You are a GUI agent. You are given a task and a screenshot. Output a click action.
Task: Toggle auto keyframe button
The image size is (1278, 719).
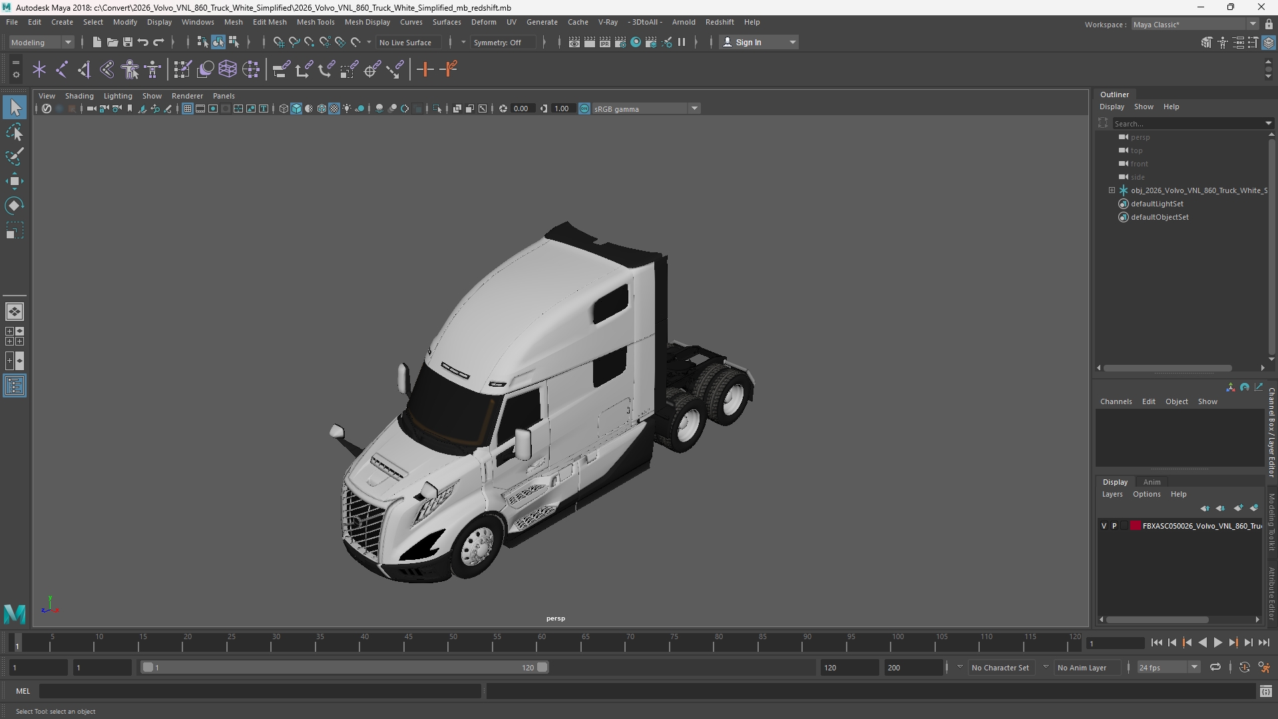point(1244,667)
